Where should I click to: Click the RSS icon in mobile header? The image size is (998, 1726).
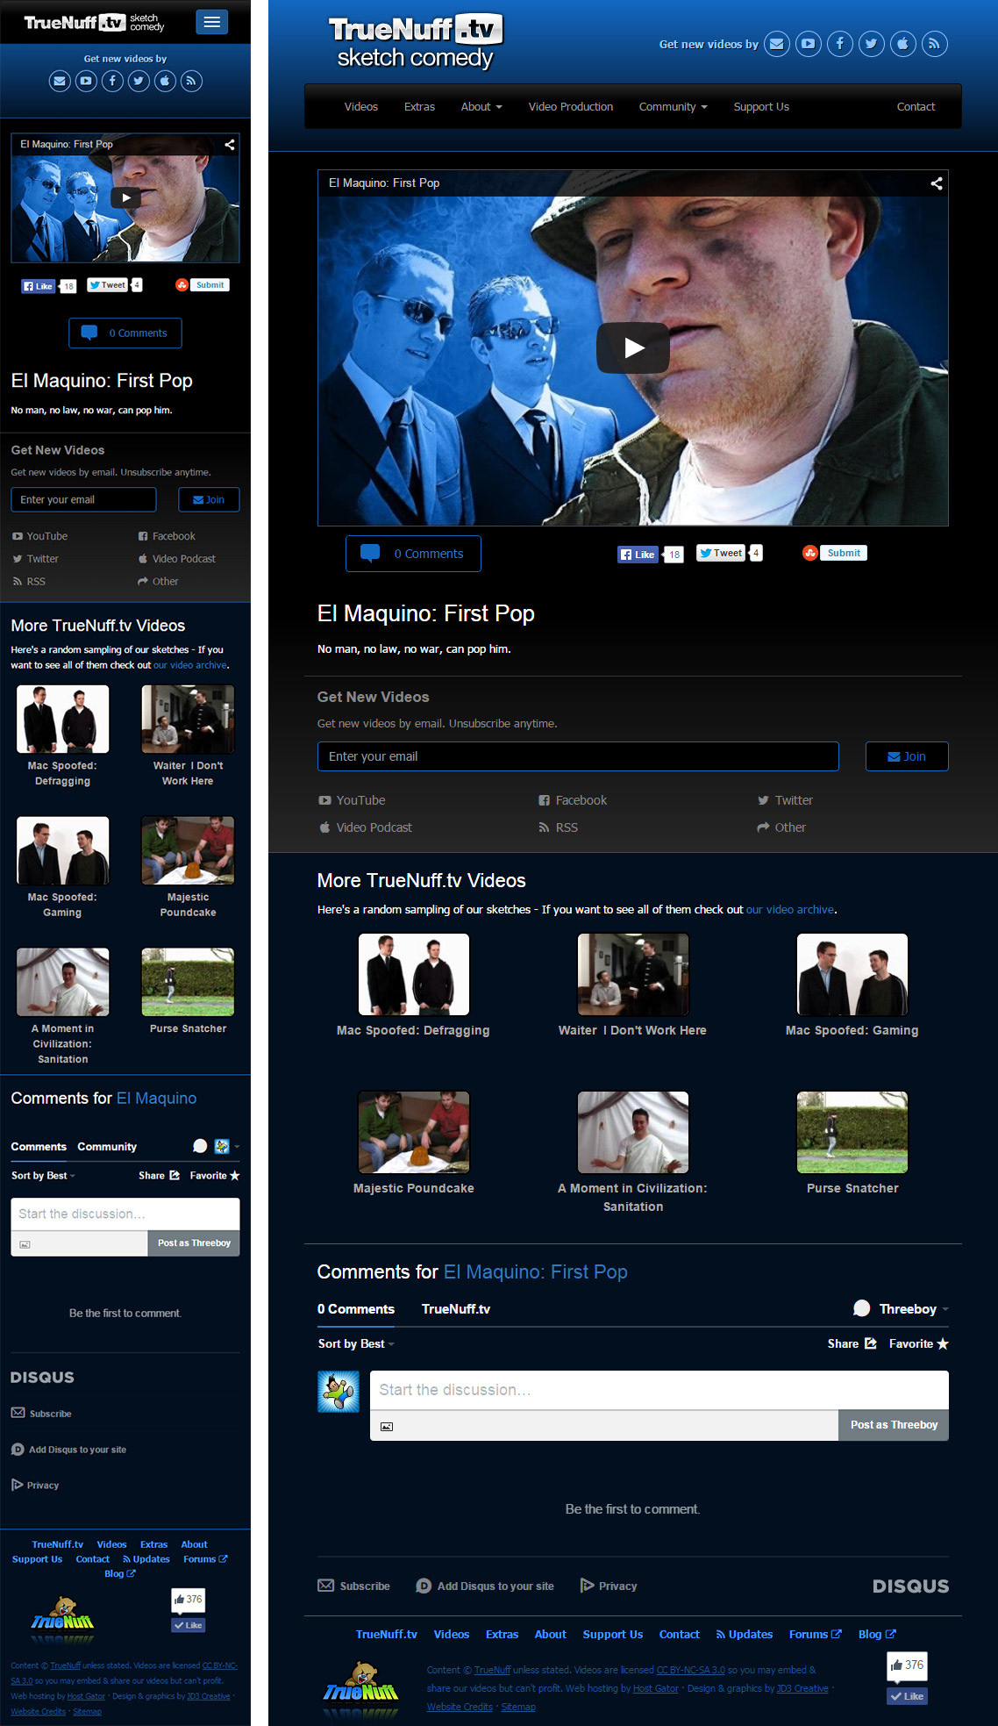click(x=191, y=82)
